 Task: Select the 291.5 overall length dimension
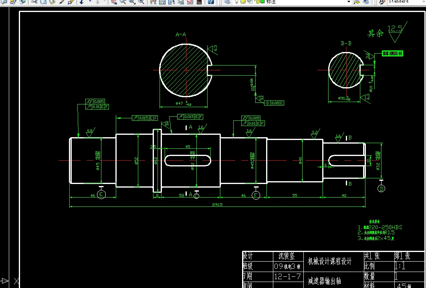217,204
